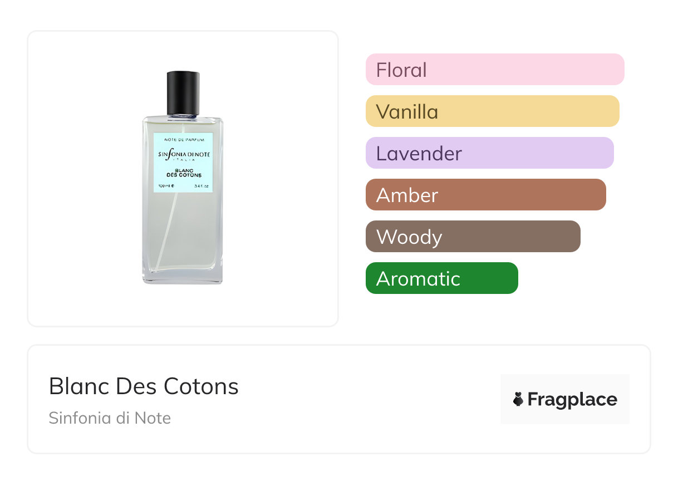Click the black cap of the bottle
678x481 pixels.
tap(183, 92)
